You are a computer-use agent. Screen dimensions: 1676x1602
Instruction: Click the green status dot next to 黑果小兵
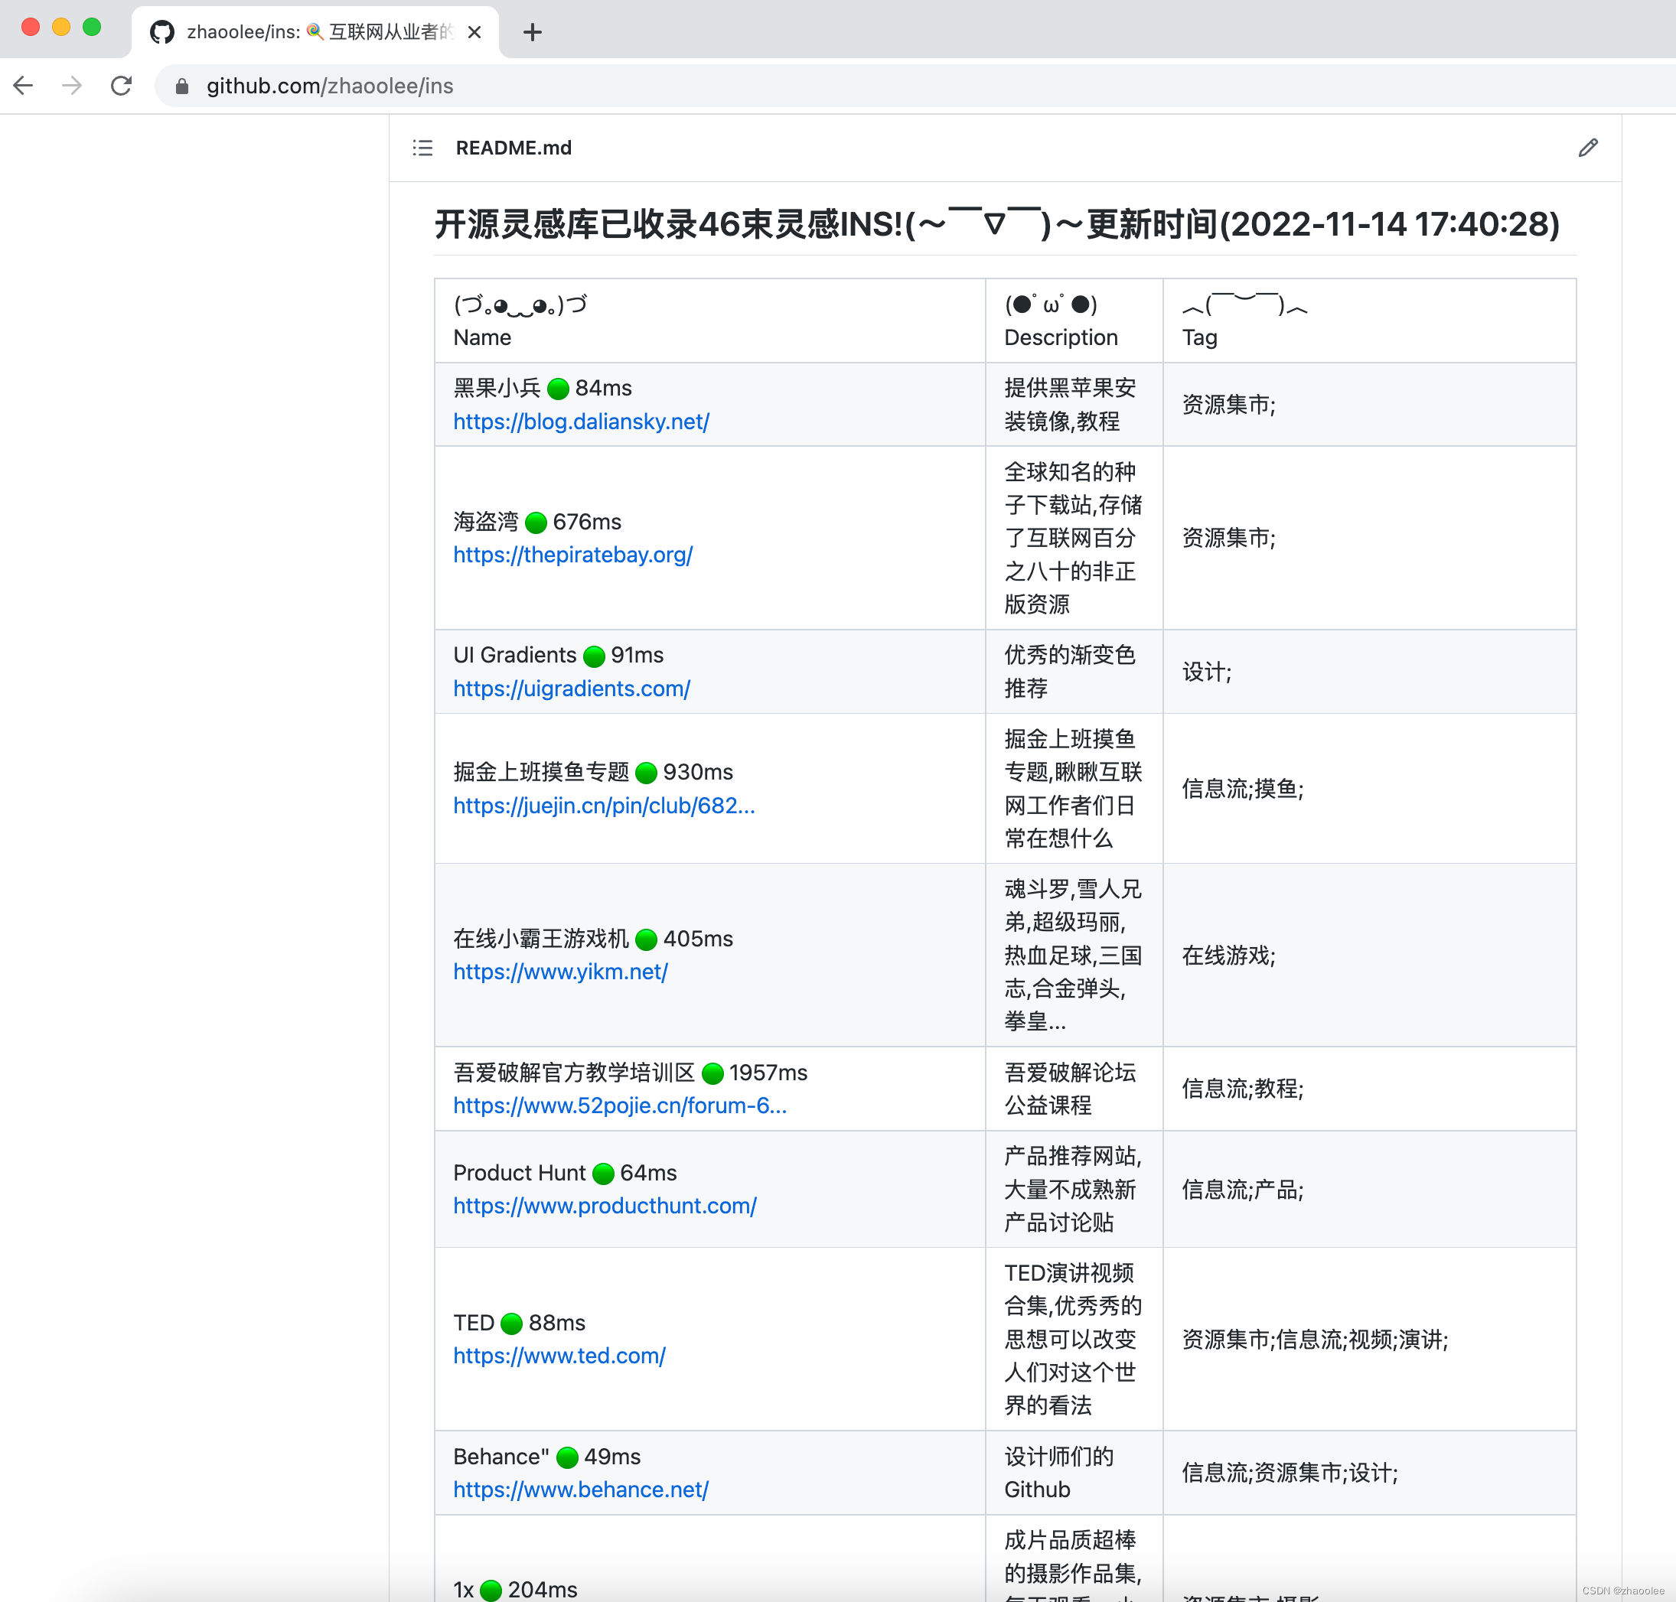click(x=558, y=389)
